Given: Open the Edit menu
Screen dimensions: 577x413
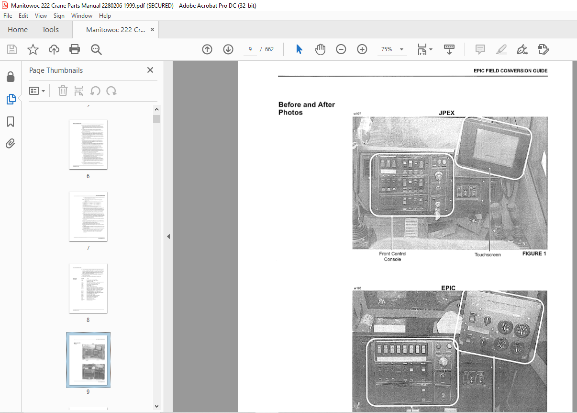Looking at the screenshot, I should point(23,16).
